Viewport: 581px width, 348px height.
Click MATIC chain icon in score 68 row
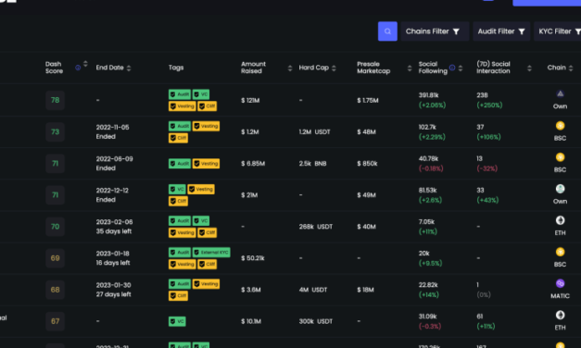561,283
